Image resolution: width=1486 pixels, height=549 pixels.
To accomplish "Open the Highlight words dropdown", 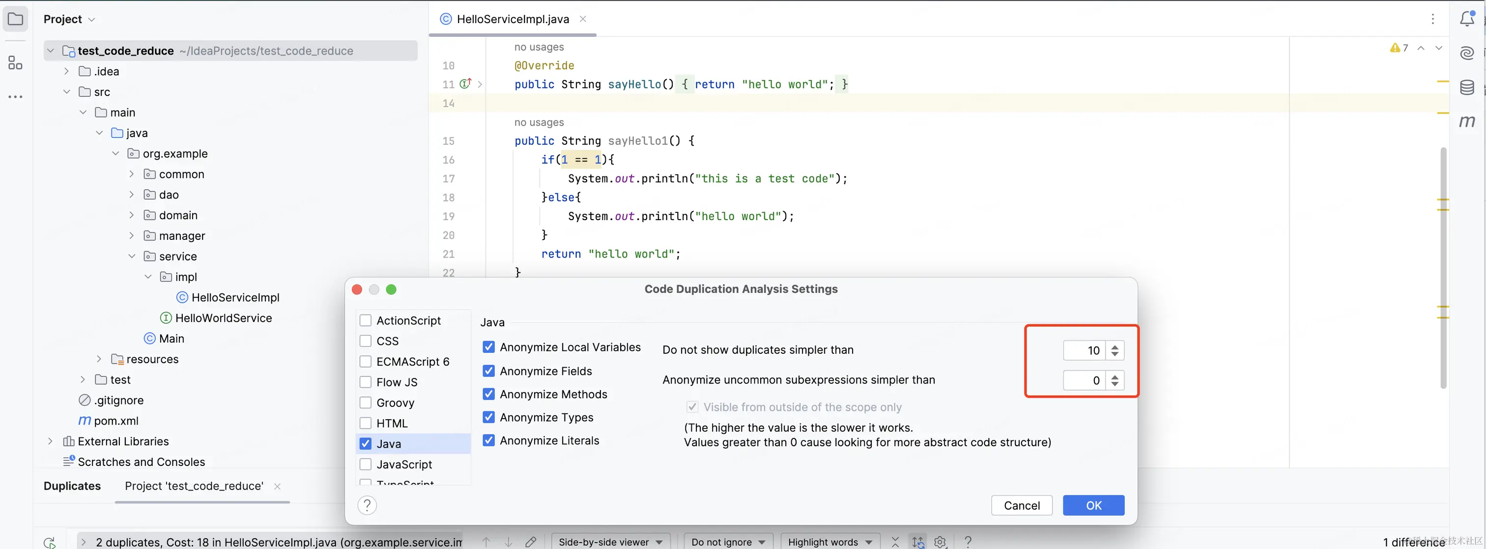I will pyautogui.click(x=829, y=542).
